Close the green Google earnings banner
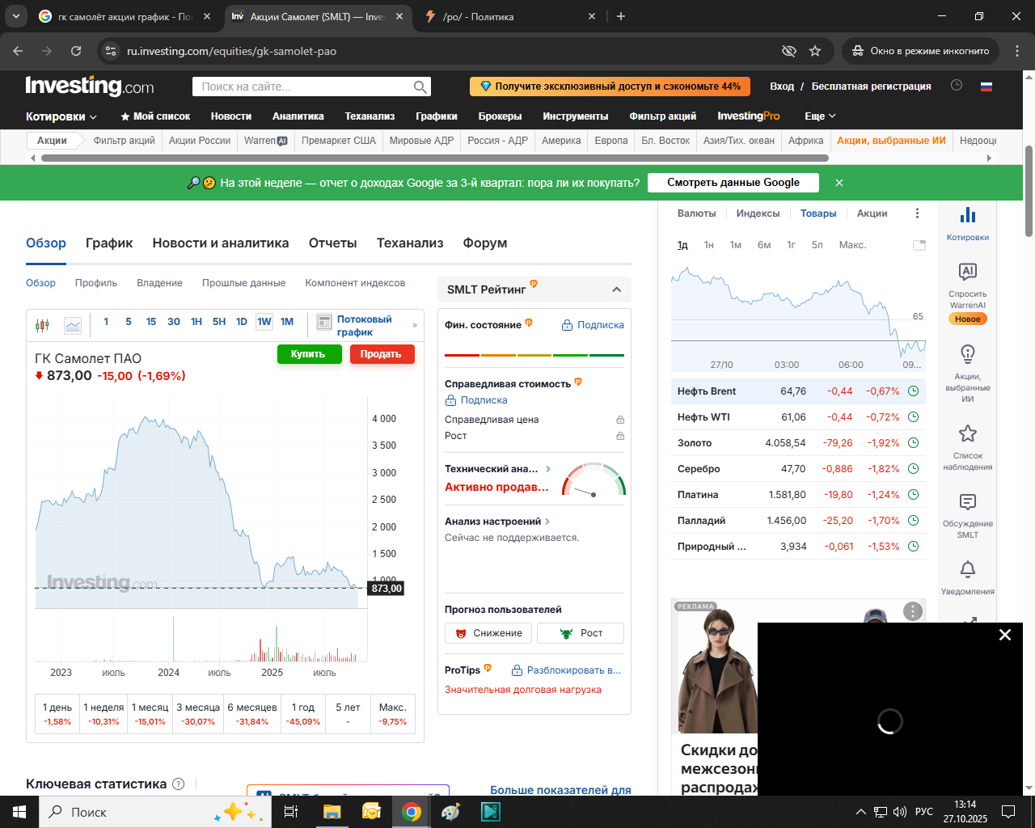Screen dimensions: 1035x828 839,183
